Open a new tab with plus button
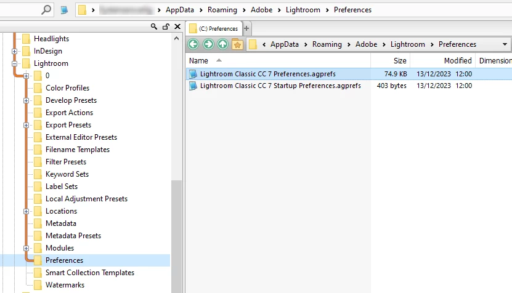Image resolution: width=512 pixels, height=293 pixels. pyautogui.click(x=246, y=28)
